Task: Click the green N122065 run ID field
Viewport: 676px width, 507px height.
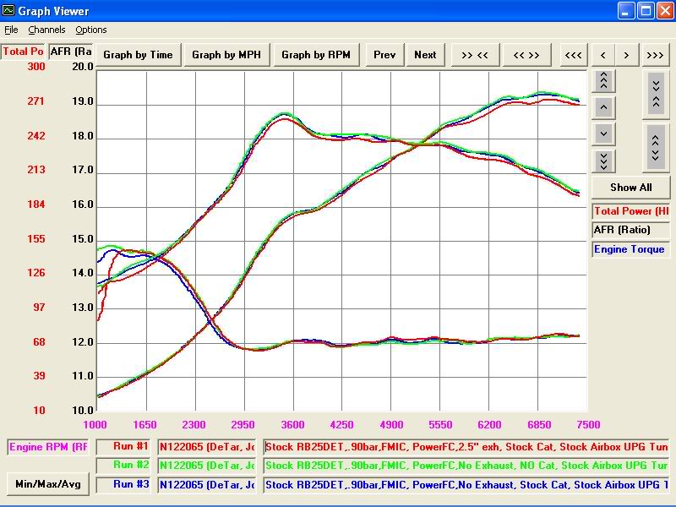Action: click(207, 466)
